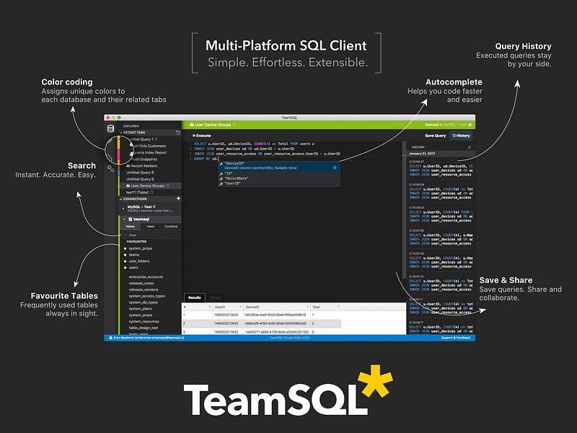The image size is (577, 433).
Task: Collapse the RECENT TABS section
Action: tap(120, 132)
